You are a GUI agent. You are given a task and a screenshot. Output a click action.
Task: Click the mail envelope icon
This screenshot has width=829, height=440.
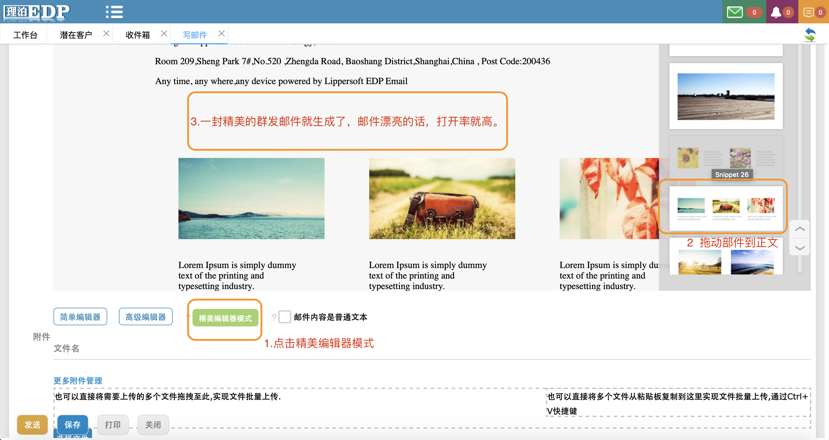tap(735, 12)
